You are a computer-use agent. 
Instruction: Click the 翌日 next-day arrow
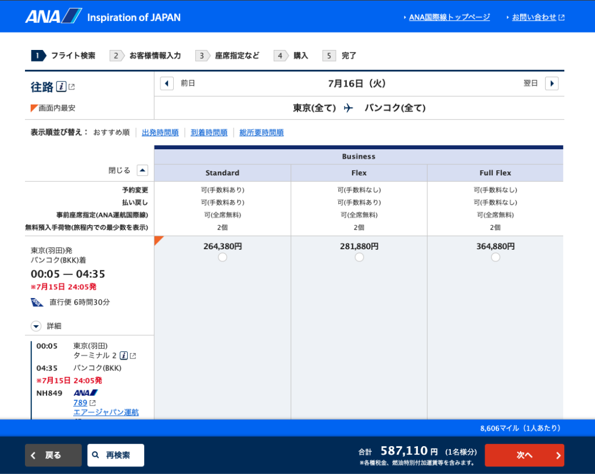pyautogui.click(x=551, y=83)
